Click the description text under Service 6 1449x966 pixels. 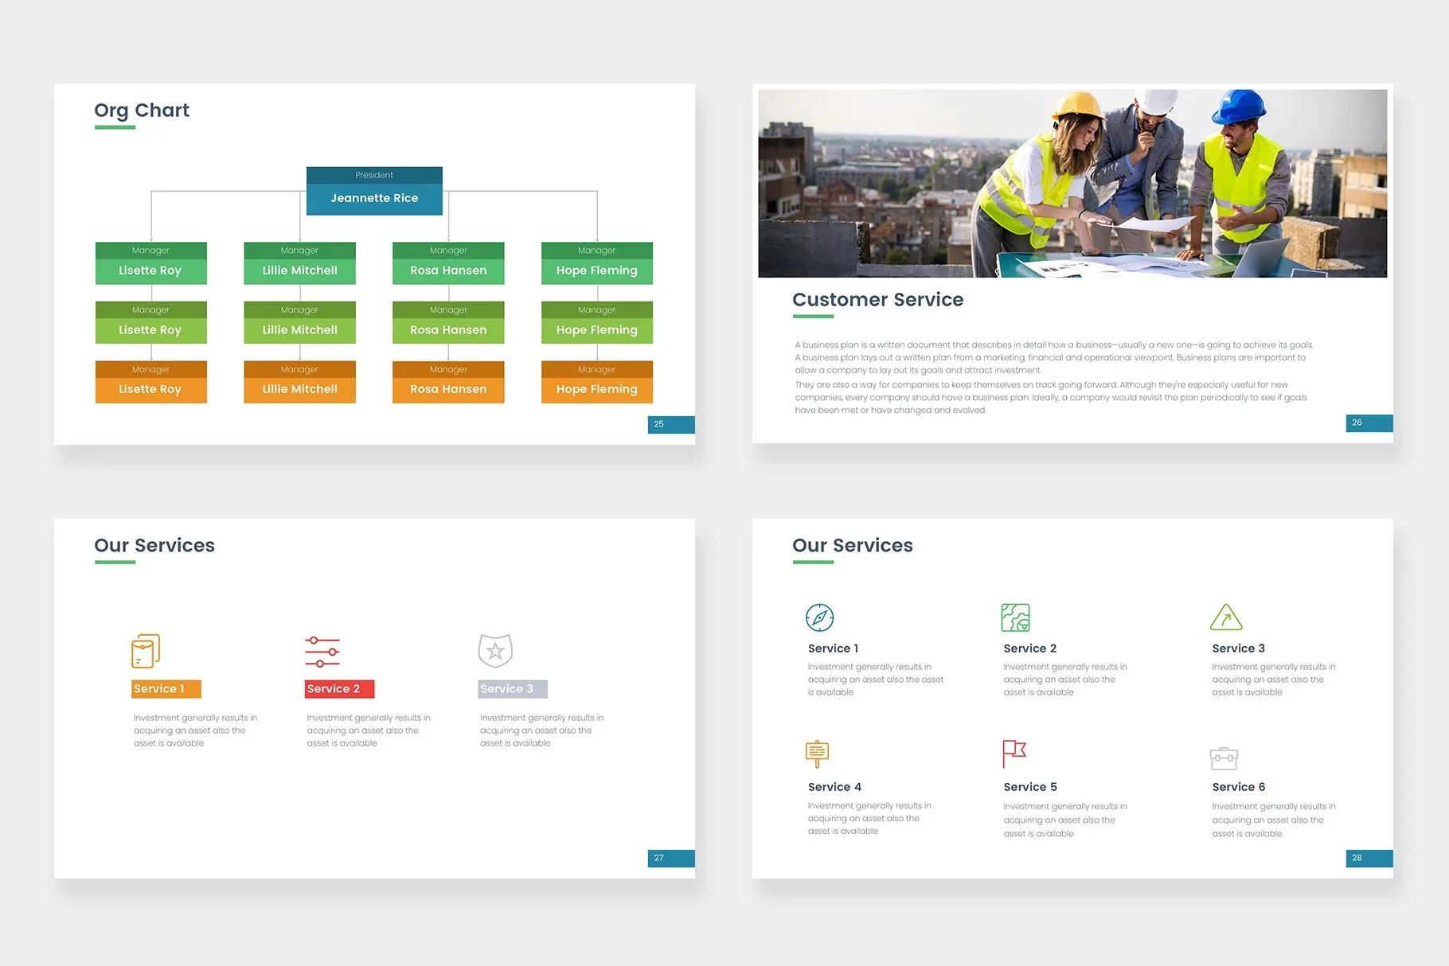[x=1274, y=820]
